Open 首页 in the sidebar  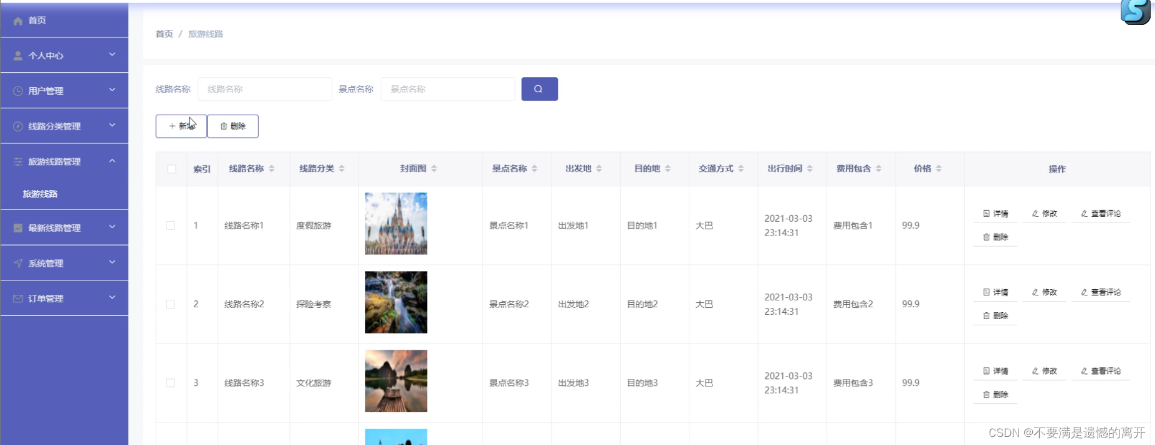pyautogui.click(x=64, y=20)
